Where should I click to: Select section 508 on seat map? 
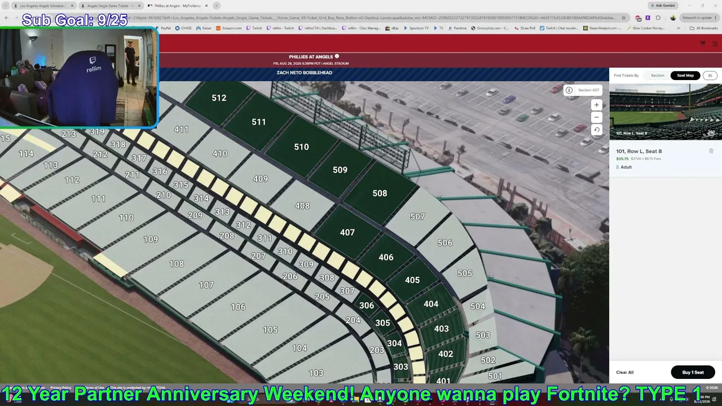point(380,193)
